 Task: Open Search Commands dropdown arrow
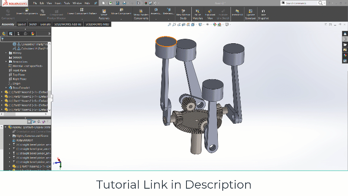(324, 3)
